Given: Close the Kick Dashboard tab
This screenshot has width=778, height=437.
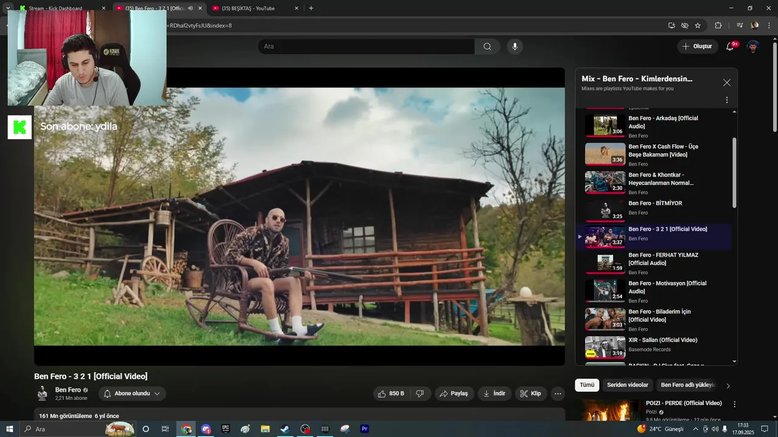Looking at the screenshot, I should coord(103,8).
